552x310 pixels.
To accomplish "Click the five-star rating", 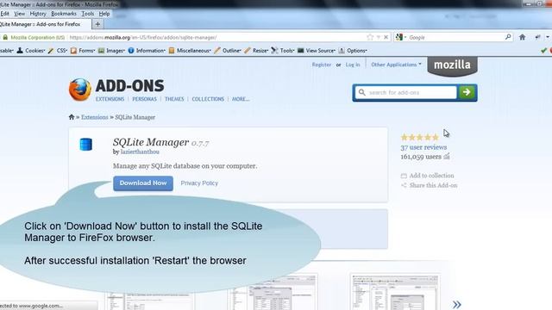I will click(420, 137).
